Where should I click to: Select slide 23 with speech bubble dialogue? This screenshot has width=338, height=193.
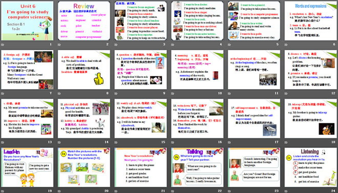[254, 167]
